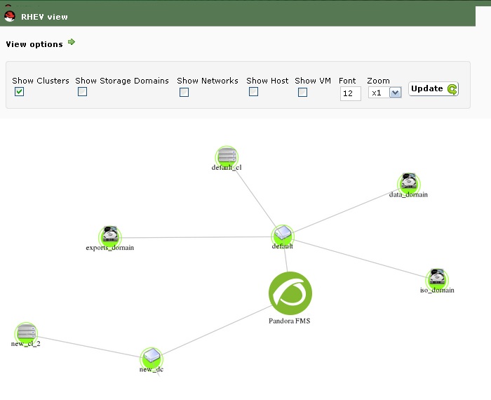The width and height of the screenshot is (491, 400).
Task: Click the Font size input field
Action: 351,93
